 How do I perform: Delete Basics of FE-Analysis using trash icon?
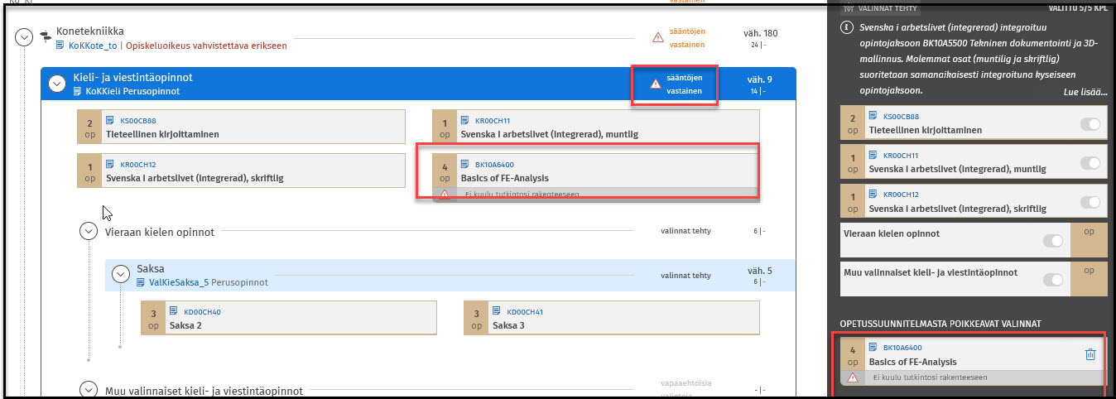1090,354
